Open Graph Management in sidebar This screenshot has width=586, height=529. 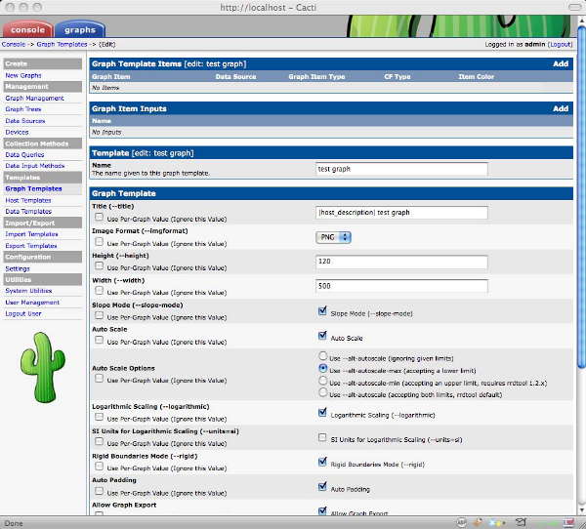34,98
